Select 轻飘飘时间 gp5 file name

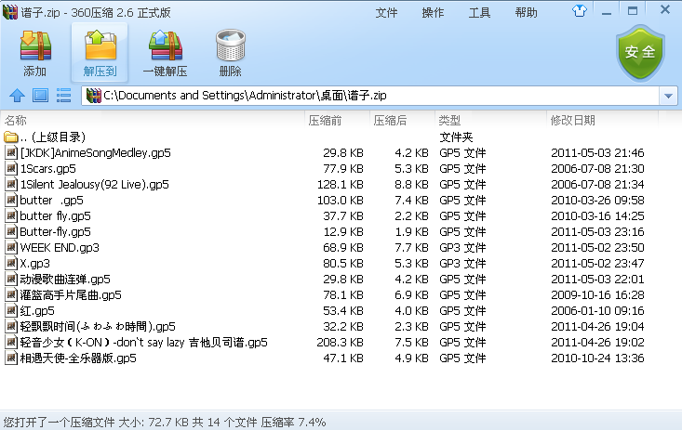(x=98, y=327)
